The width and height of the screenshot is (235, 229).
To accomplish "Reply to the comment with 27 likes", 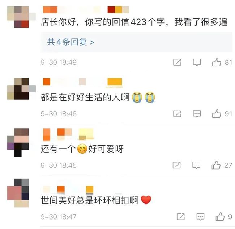I will coord(196,165).
